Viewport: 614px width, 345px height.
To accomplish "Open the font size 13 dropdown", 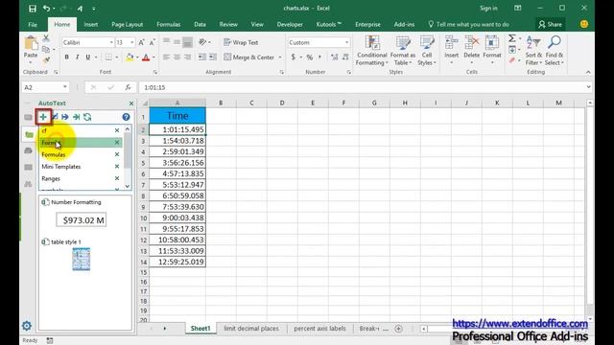I will 132,42.
